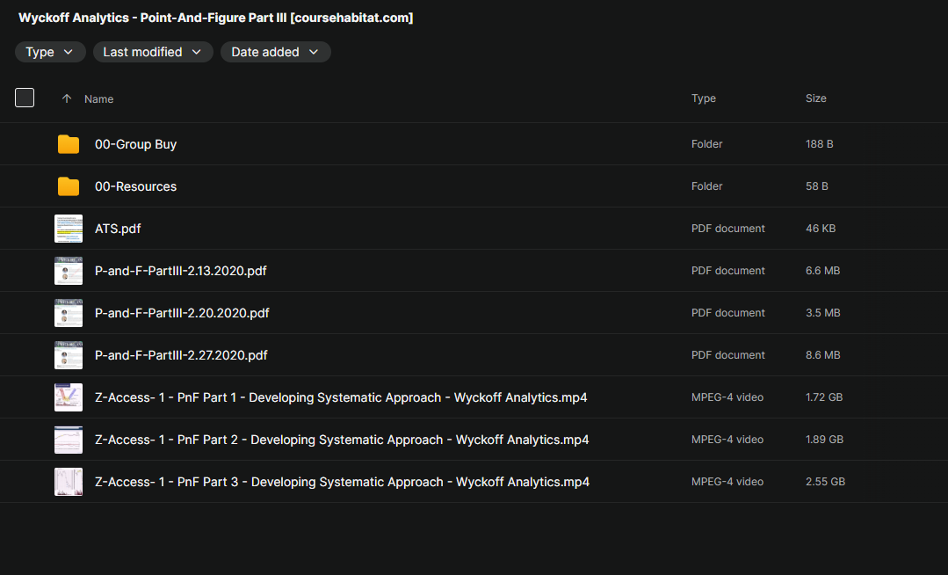Sort by the Name column header
The width and height of the screenshot is (948, 575).
coord(98,98)
